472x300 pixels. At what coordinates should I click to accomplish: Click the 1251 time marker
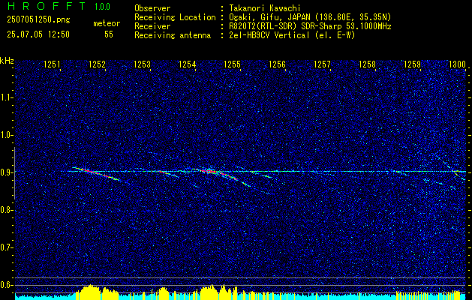[x=52, y=64]
